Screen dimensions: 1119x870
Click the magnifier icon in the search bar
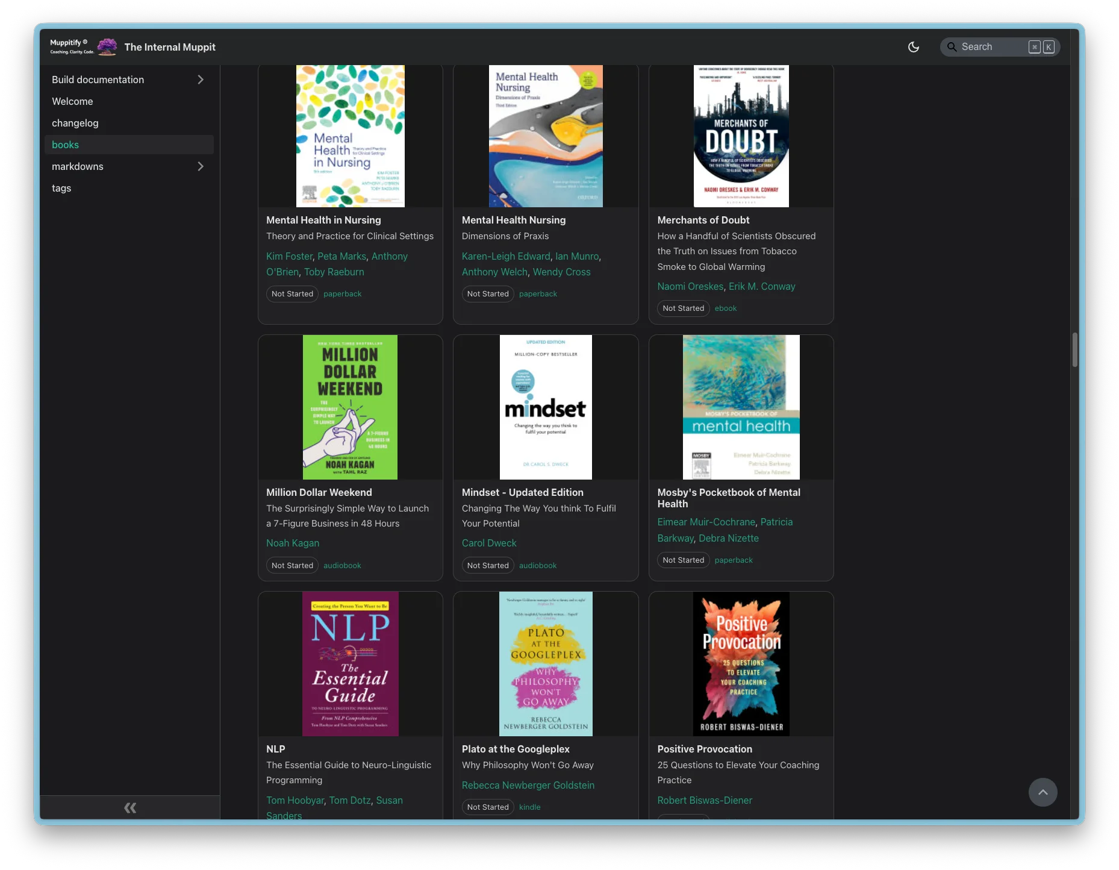[x=952, y=46]
